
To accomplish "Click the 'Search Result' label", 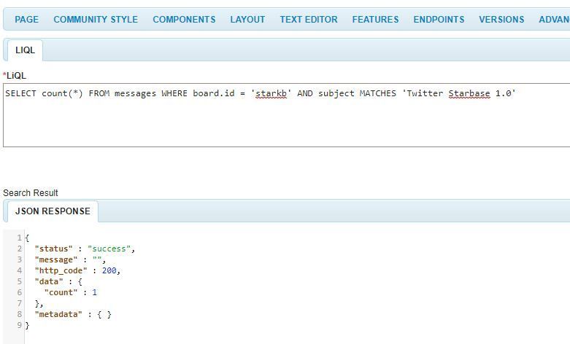I will (x=31, y=192).
